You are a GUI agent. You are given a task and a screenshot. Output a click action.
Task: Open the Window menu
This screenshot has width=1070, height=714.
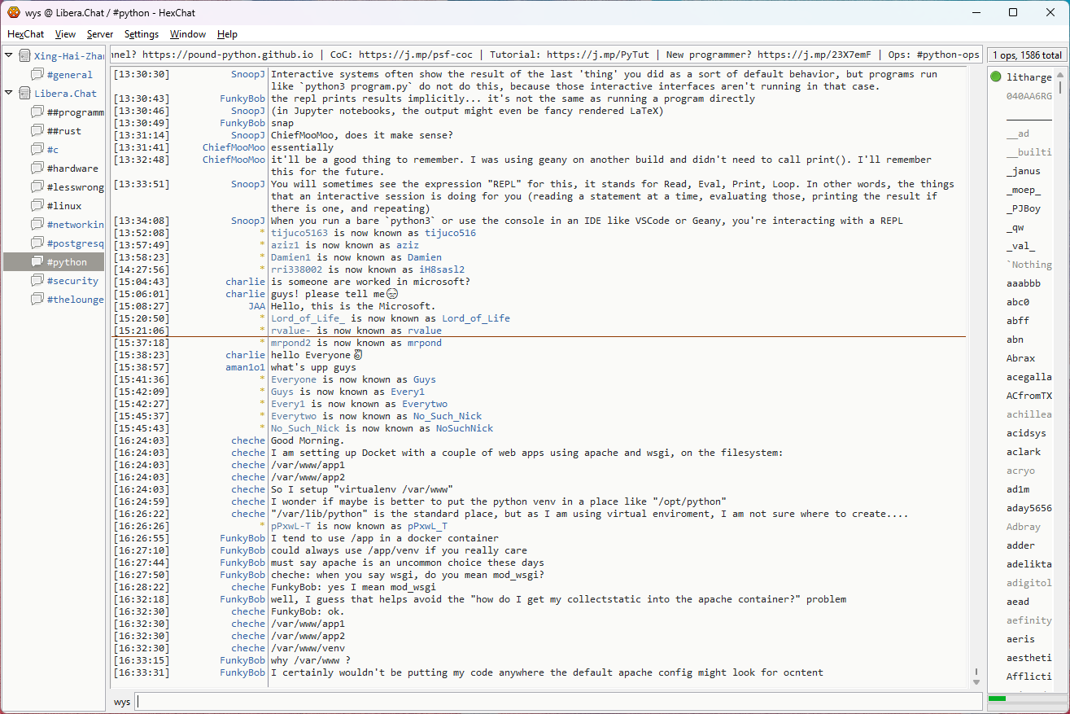tap(187, 34)
